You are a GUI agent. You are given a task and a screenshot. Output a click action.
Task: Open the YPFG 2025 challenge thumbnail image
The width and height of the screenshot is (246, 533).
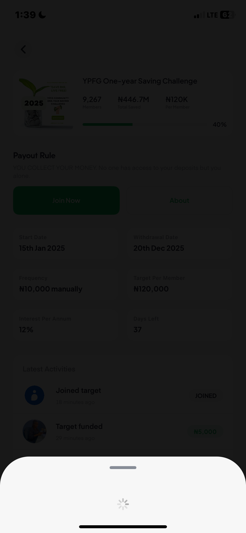click(x=46, y=103)
